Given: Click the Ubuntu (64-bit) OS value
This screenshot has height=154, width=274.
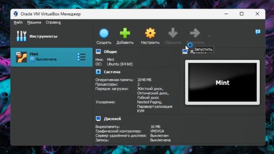Looking at the screenshot, I should pos(120,64).
